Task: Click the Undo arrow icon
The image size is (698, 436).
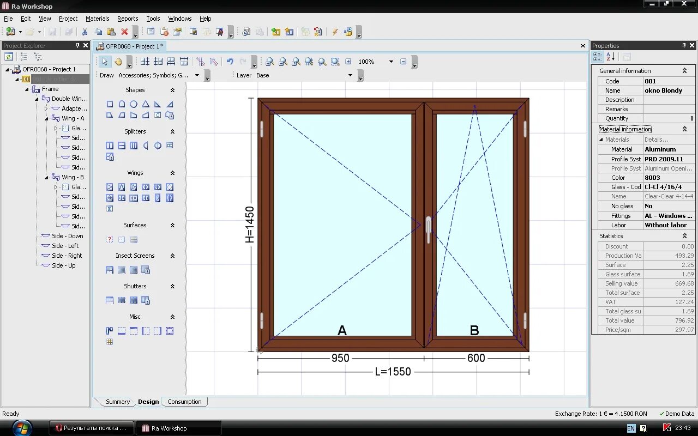Action: tap(230, 62)
